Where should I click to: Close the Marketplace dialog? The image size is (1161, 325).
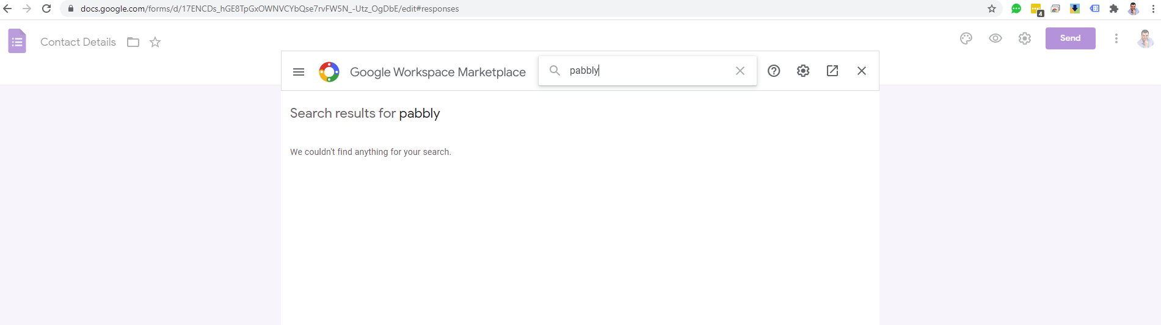pos(862,71)
